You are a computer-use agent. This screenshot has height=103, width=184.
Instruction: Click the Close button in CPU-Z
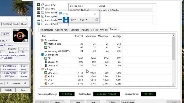(23, 90)
